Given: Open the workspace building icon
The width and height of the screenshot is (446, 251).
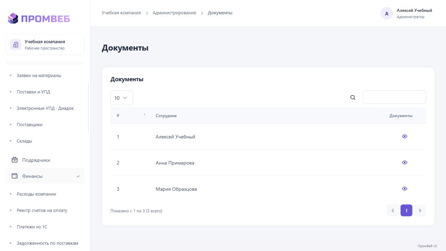Looking at the screenshot, I should (16, 45).
